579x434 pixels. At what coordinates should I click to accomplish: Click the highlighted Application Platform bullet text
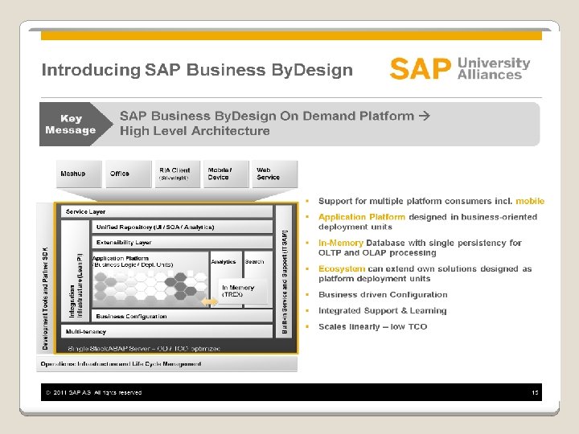pos(362,217)
